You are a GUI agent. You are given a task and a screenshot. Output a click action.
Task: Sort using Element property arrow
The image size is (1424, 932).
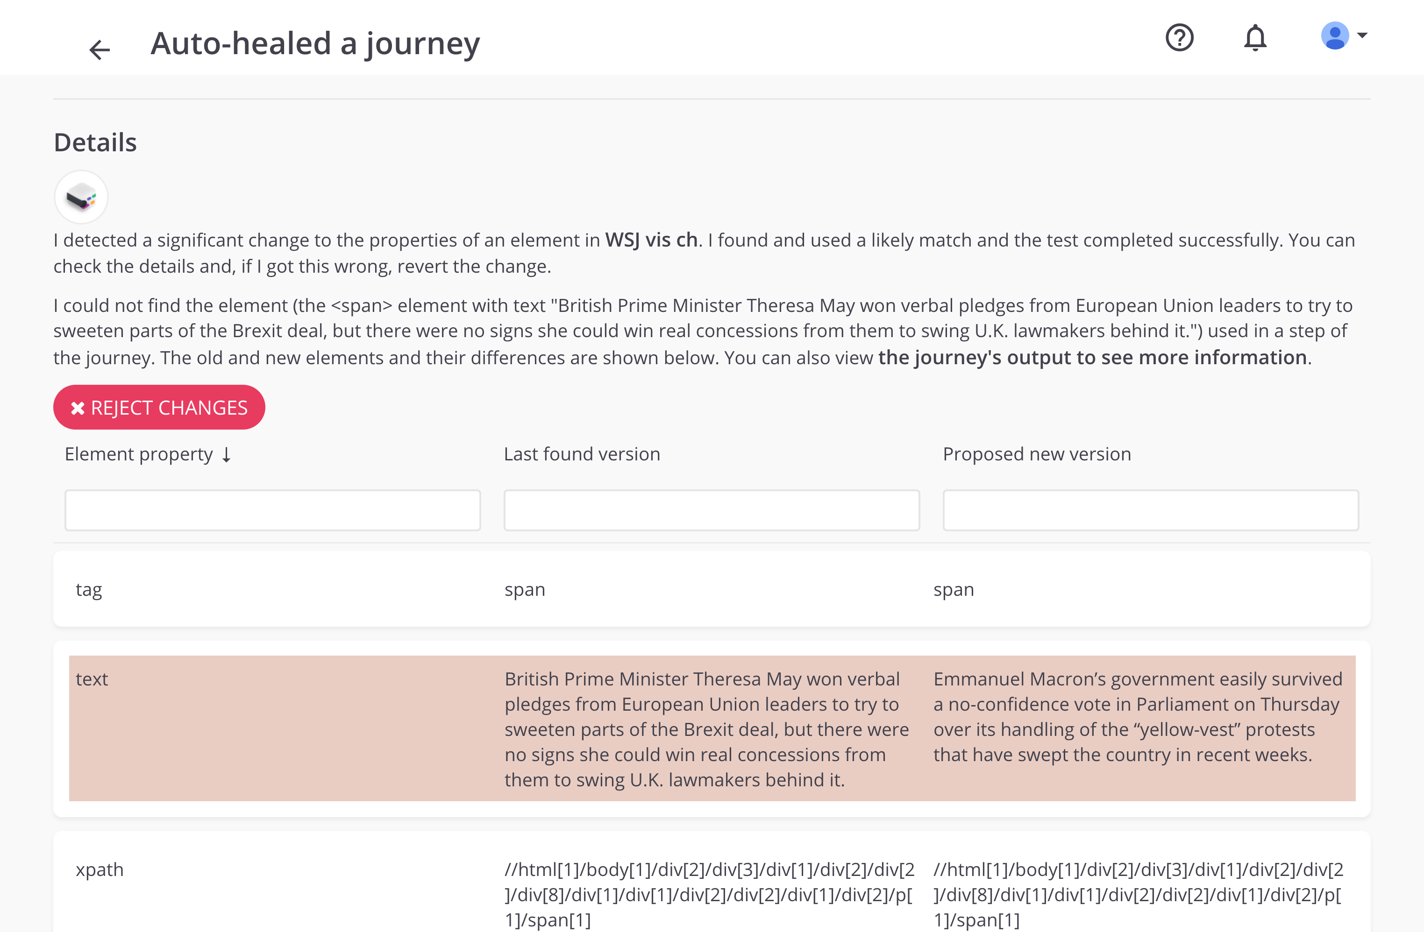click(x=226, y=455)
